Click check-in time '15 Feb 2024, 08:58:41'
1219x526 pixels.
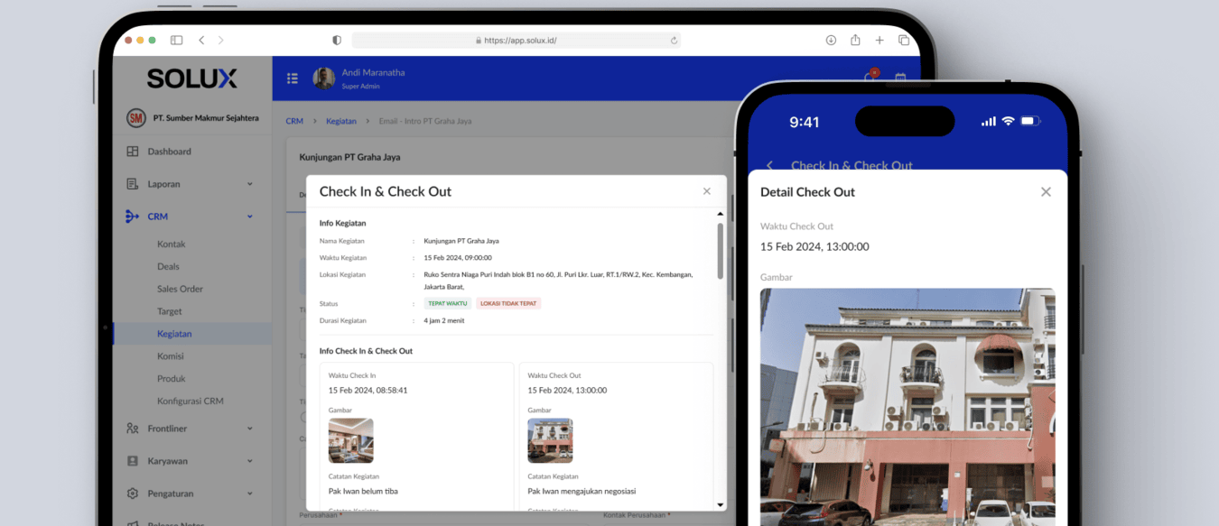(x=368, y=391)
